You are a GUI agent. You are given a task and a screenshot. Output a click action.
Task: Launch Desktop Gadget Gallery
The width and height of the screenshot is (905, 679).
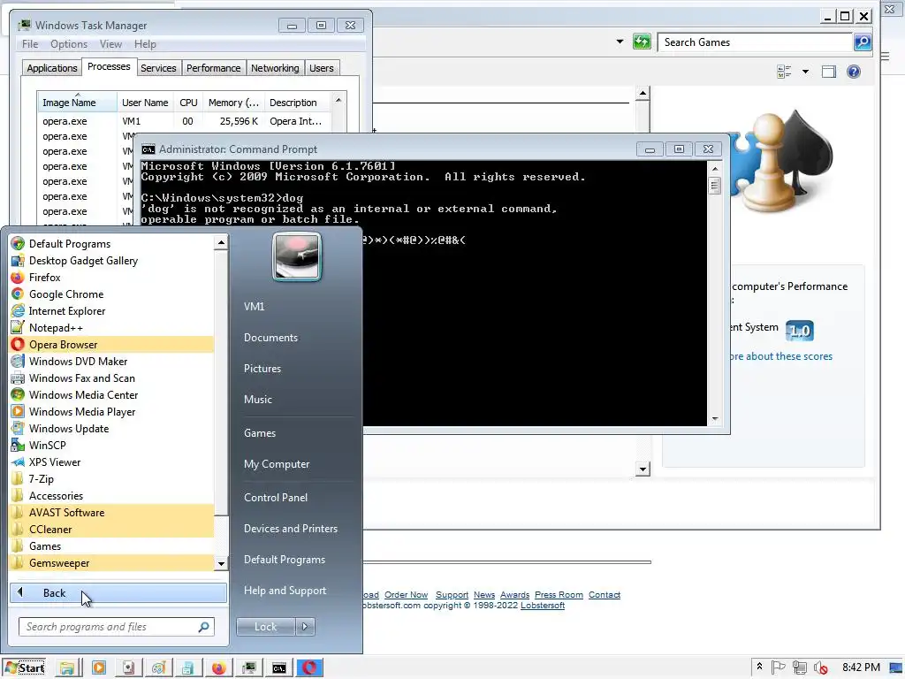111,261
